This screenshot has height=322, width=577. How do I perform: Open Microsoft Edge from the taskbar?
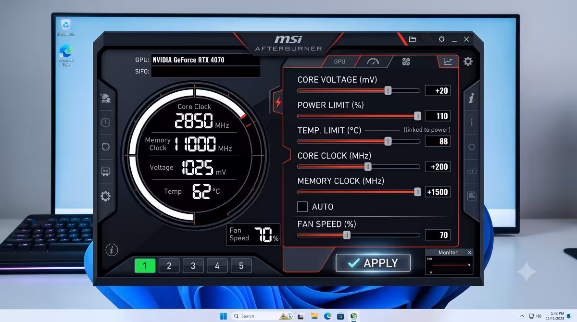(327, 316)
